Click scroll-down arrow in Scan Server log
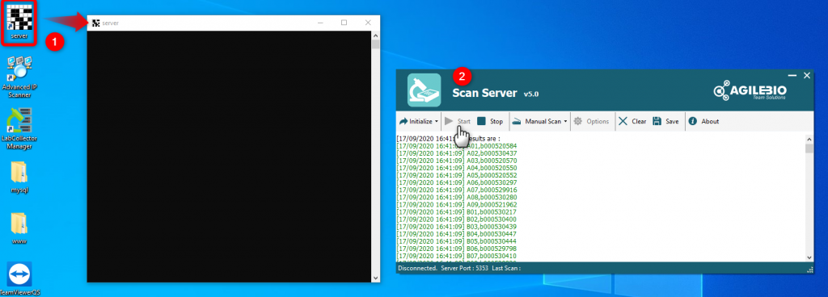 pos(809,257)
